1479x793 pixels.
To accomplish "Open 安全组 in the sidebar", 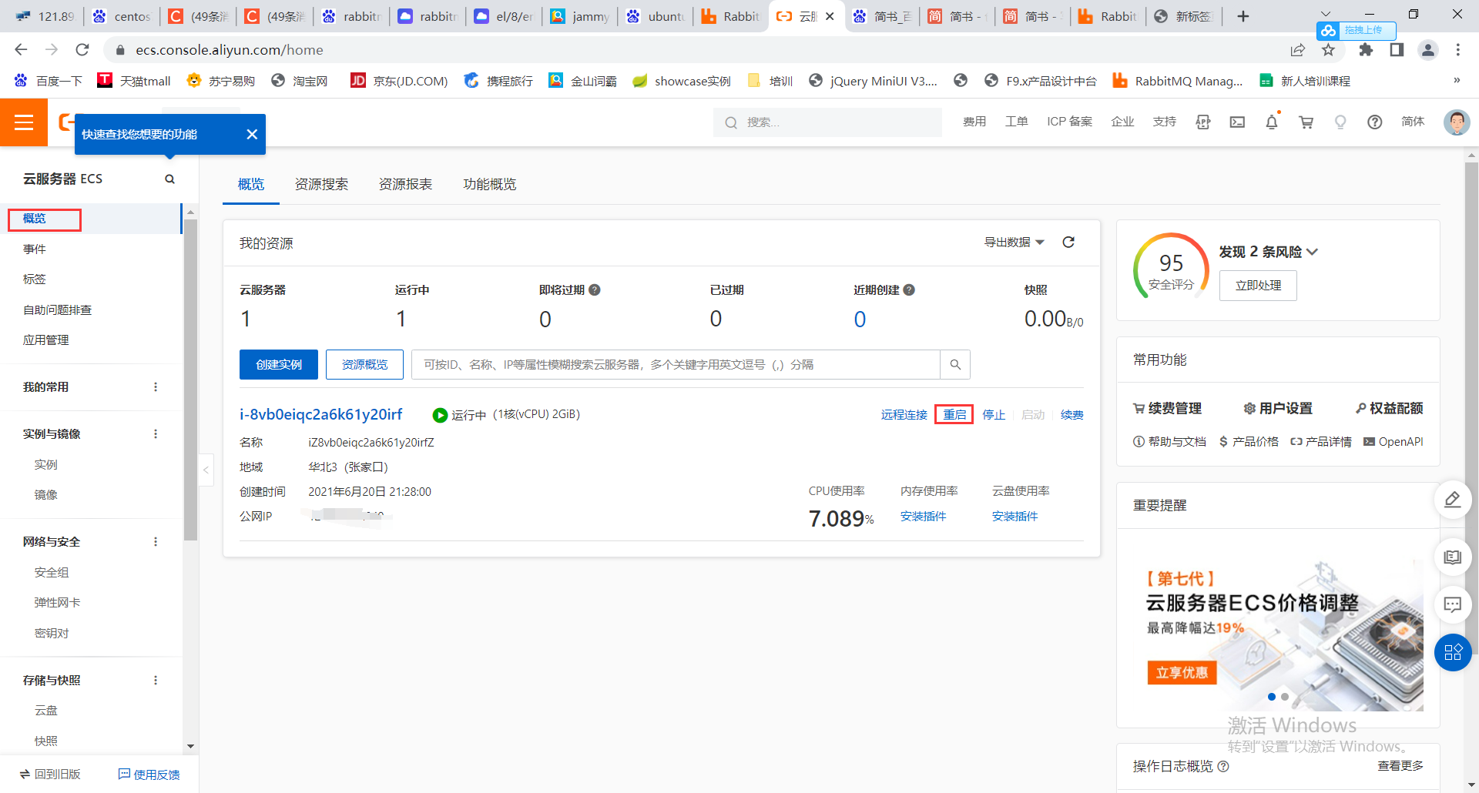I will coord(52,573).
